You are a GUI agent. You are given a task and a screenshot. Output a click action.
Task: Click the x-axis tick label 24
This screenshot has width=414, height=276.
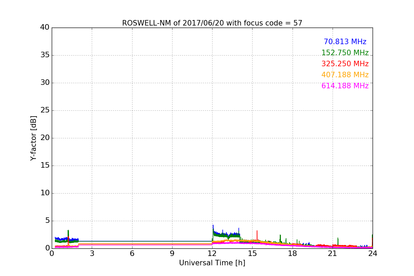pyautogui.click(x=373, y=254)
